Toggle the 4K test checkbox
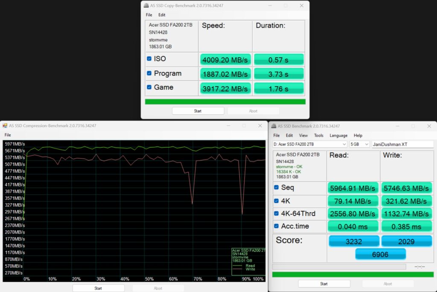Image resolution: width=437 pixels, height=292 pixels. [276, 201]
